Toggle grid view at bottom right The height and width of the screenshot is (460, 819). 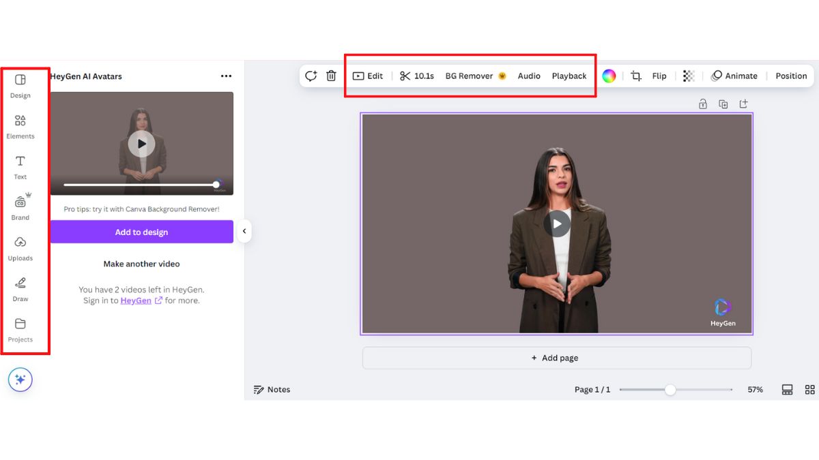tap(810, 389)
